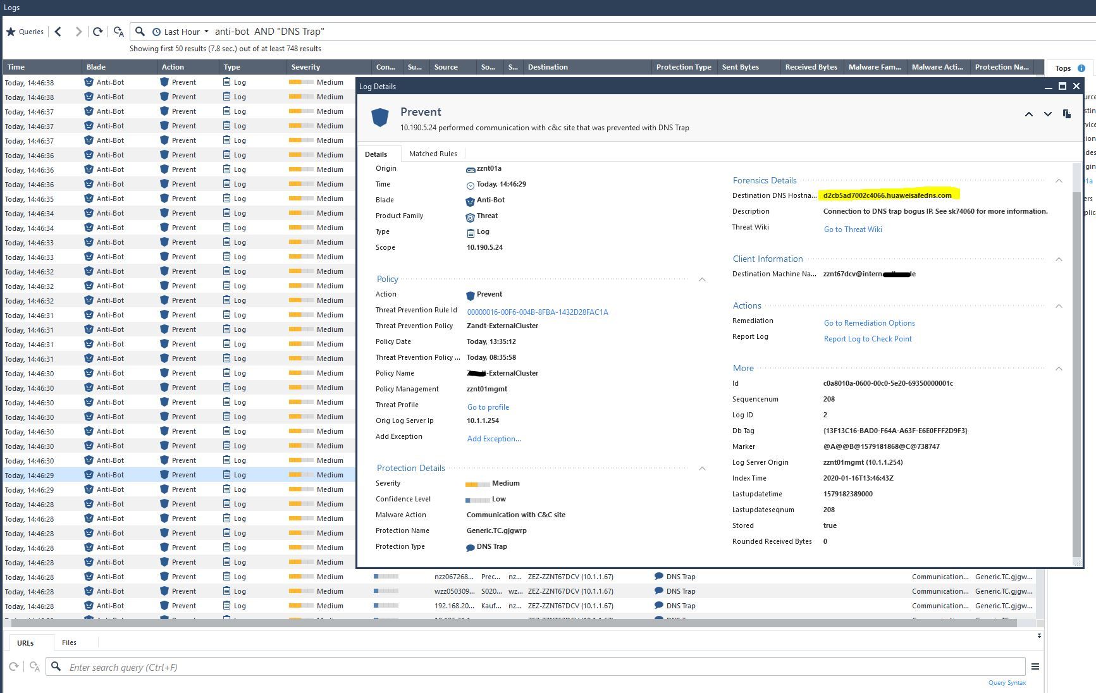The image size is (1096, 693).
Task: Show next log with the down chevron
Action: [x=1047, y=114]
